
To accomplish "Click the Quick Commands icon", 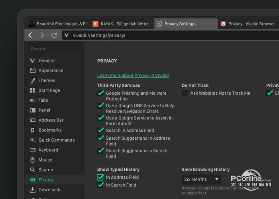I will coord(32,140).
